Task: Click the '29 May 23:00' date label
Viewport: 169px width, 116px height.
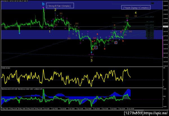Action: coord(39,109)
